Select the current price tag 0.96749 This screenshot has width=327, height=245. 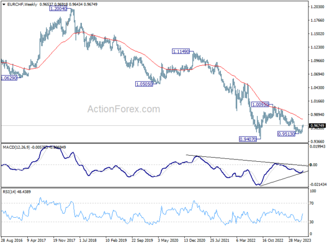317,126
